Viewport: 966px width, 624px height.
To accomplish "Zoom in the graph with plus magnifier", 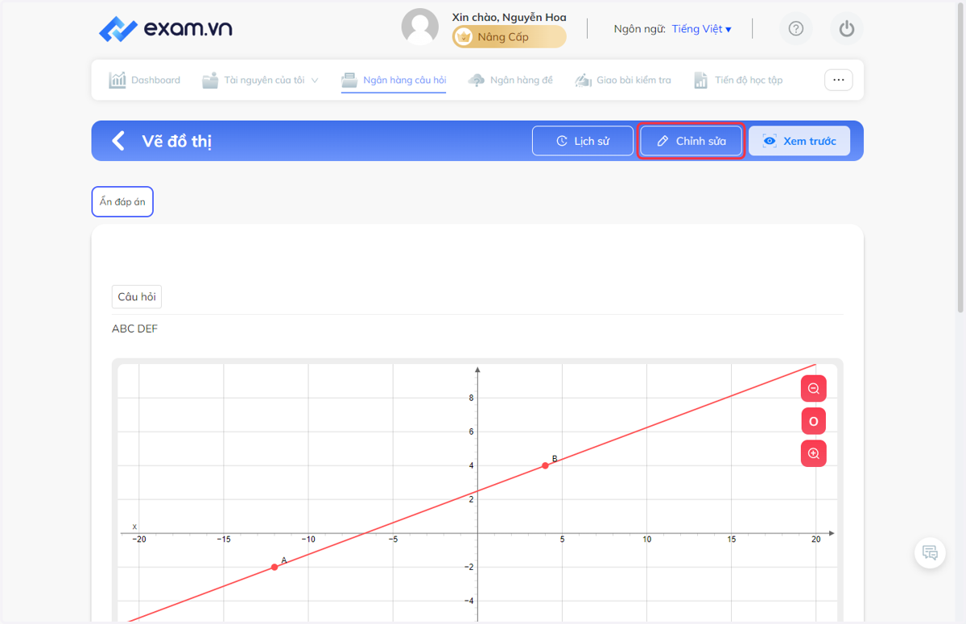I will click(x=813, y=453).
